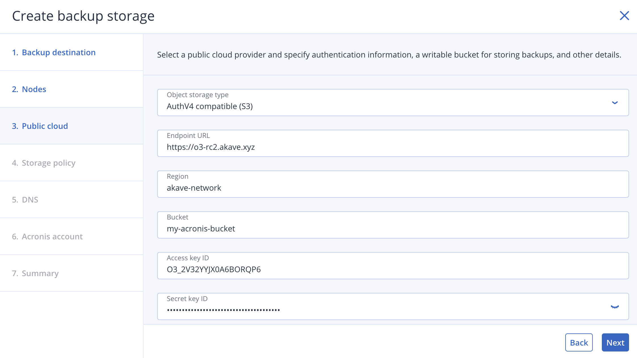Toggle the closed-eye icon on Secret key field
Screen dimensions: 637x358
coord(615,306)
